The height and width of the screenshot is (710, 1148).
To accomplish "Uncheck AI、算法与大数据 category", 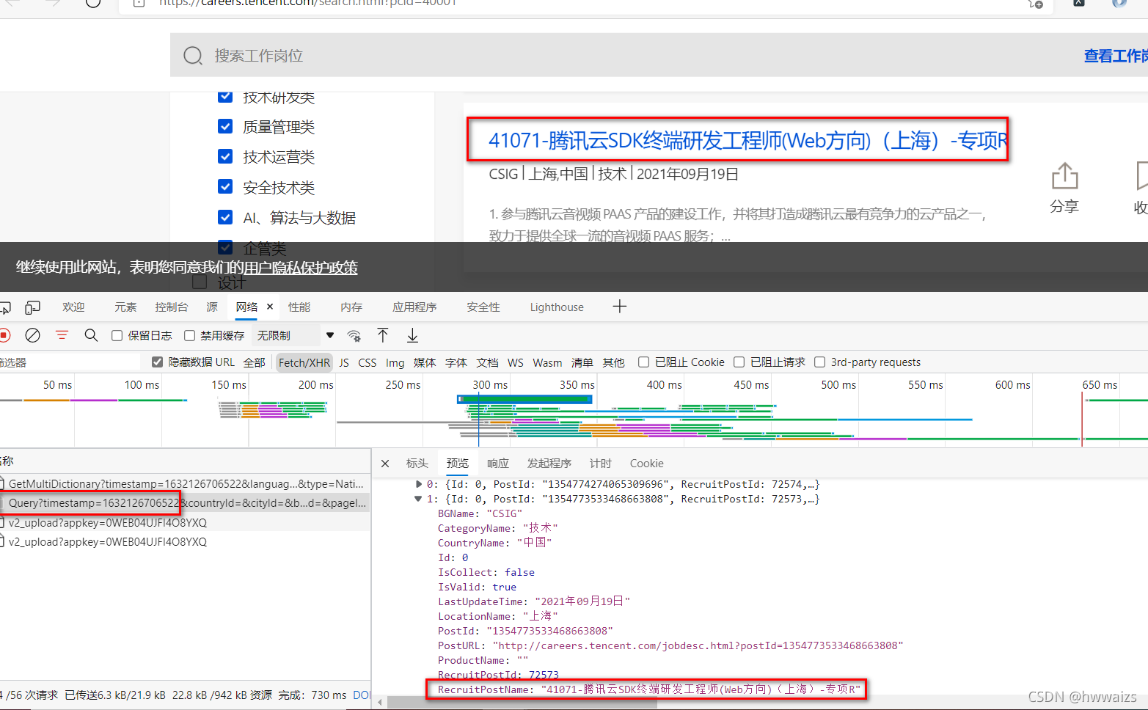I will pyautogui.click(x=225, y=217).
